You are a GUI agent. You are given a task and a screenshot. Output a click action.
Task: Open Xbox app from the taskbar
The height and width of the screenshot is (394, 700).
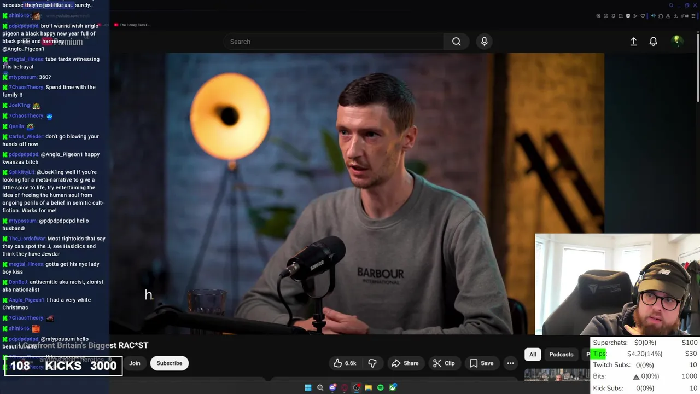[x=393, y=387]
